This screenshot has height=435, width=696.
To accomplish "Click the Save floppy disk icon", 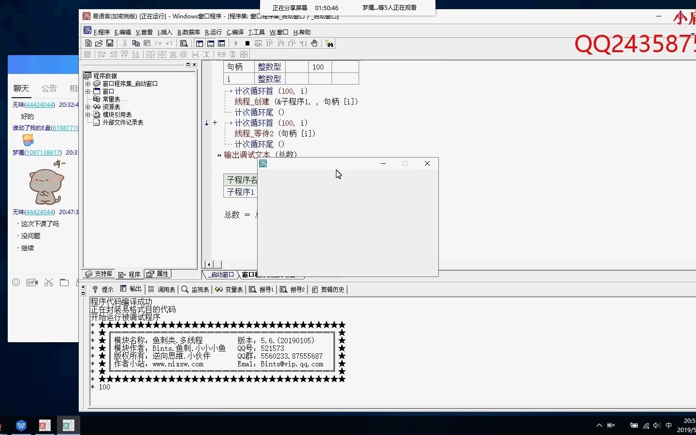I will point(110,43).
